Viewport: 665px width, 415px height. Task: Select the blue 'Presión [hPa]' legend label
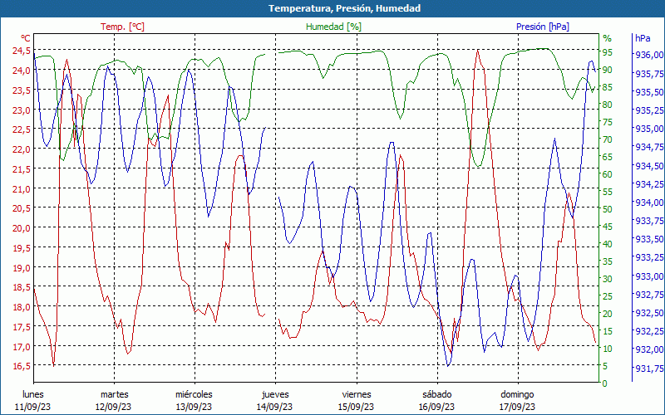(543, 27)
